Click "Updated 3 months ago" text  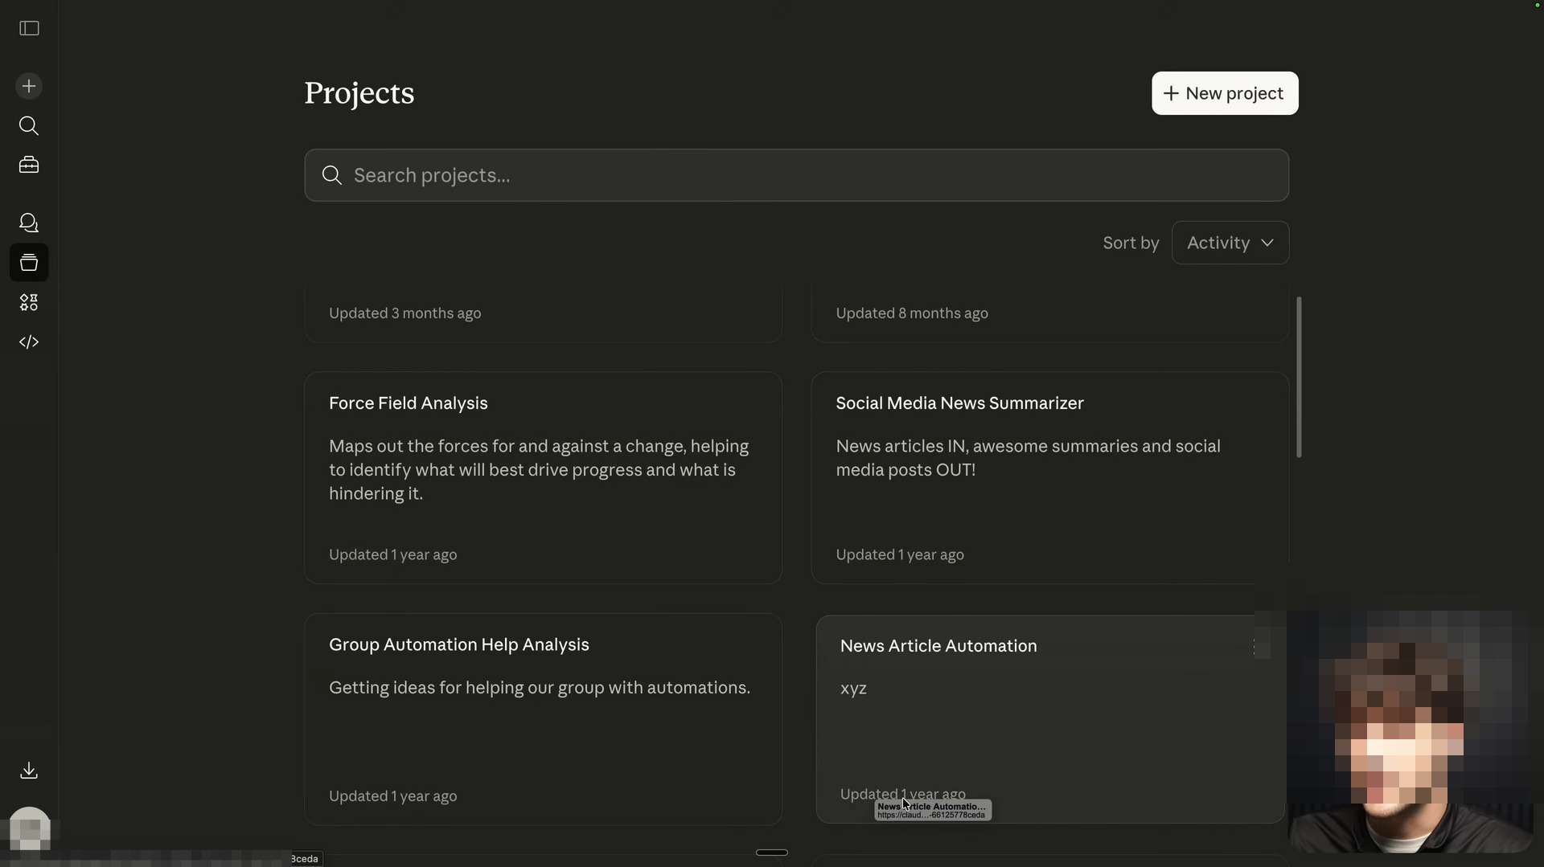(x=404, y=313)
